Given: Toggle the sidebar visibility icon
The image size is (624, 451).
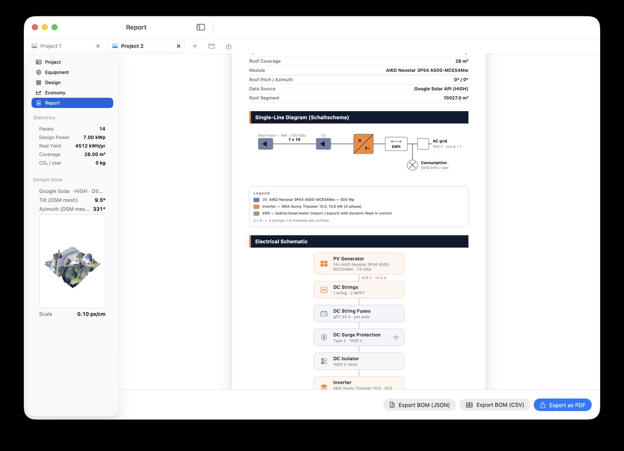Looking at the screenshot, I should (200, 27).
